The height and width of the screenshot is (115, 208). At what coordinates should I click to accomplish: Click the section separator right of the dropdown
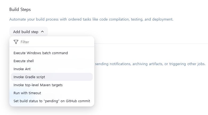(151, 43)
